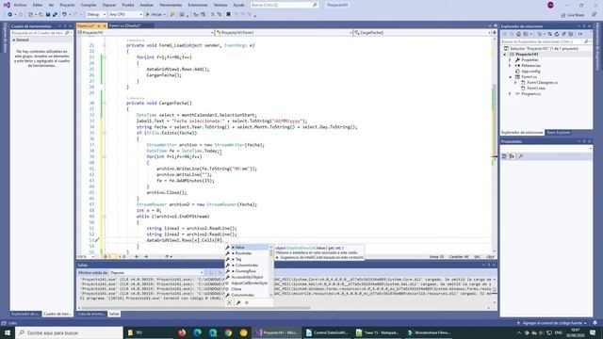Open the Archivo menu
The width and height of the screenshot is (603, 339).
click(x=20, y=5)
